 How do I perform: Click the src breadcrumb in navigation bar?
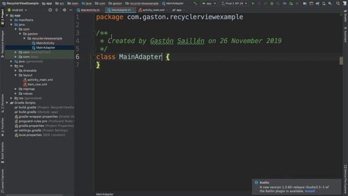pos(59,3)
